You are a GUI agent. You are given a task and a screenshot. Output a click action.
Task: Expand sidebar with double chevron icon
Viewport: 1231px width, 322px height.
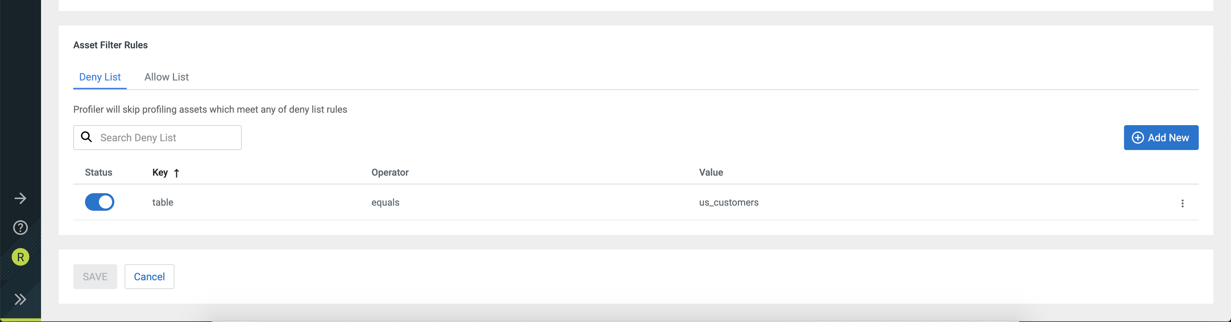pos(20,299)
